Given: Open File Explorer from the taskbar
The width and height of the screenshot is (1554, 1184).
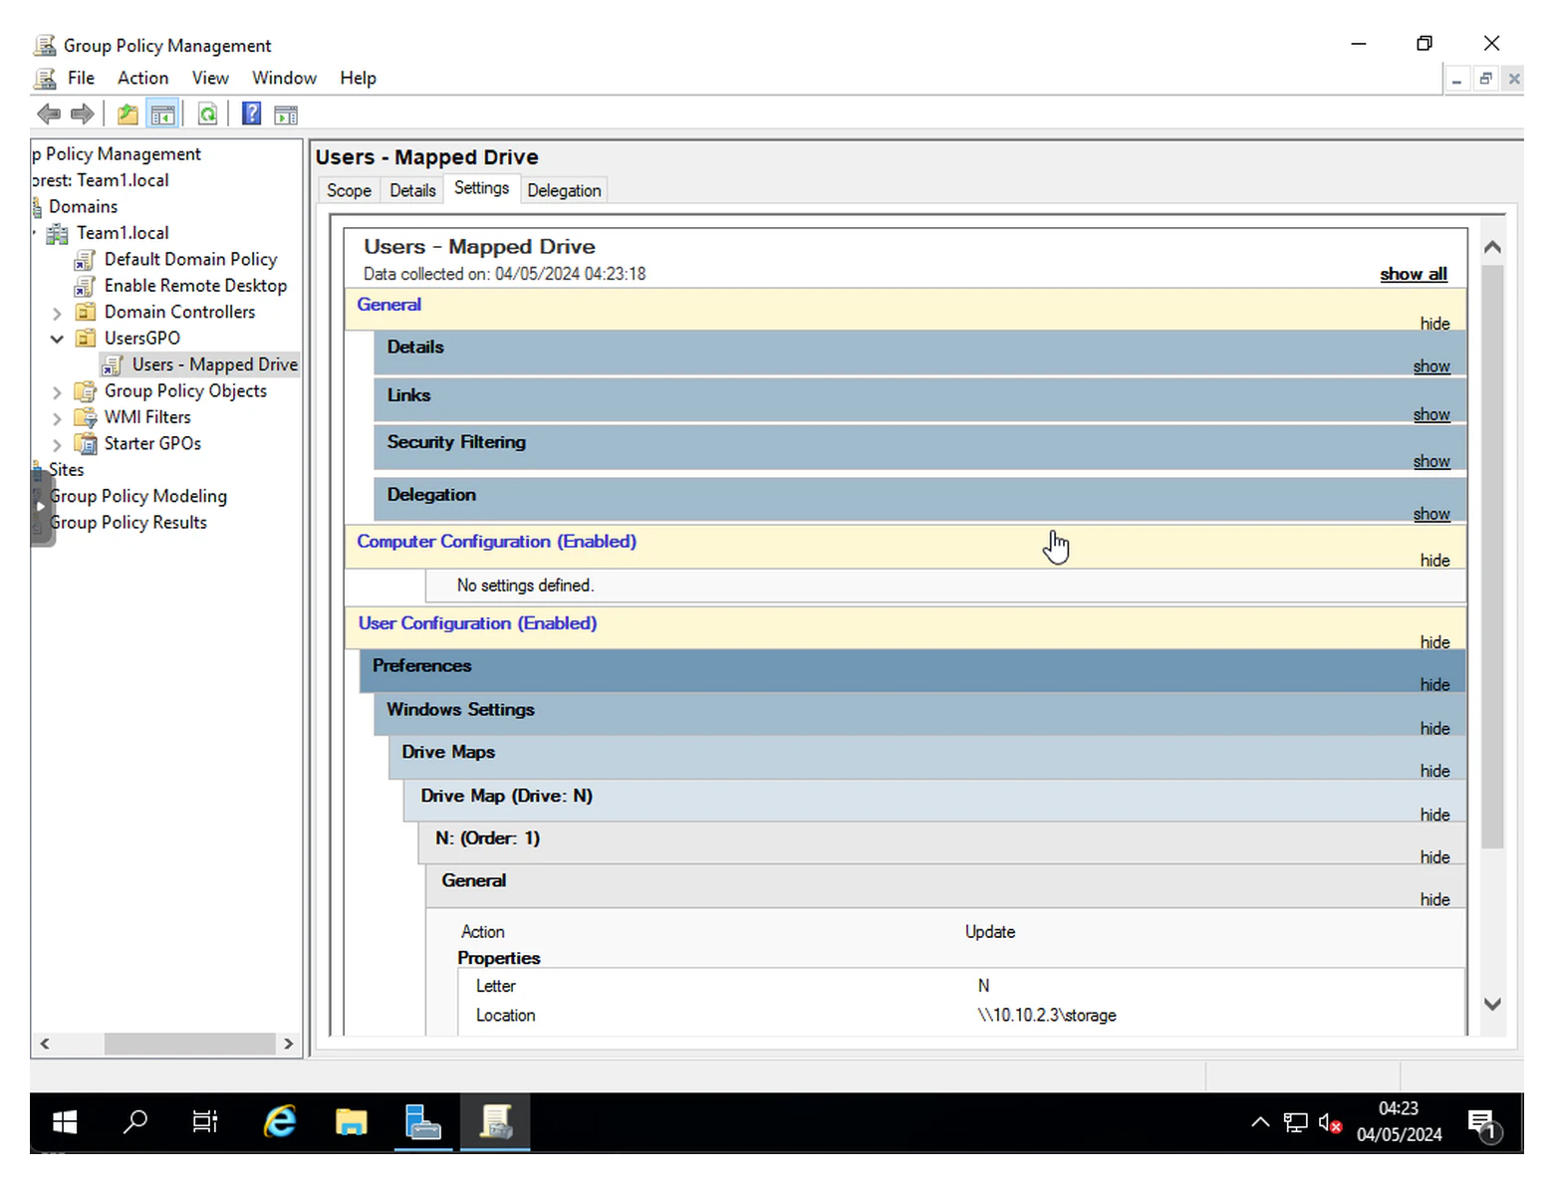Looking at the screenshot, I should (352, 1122).
